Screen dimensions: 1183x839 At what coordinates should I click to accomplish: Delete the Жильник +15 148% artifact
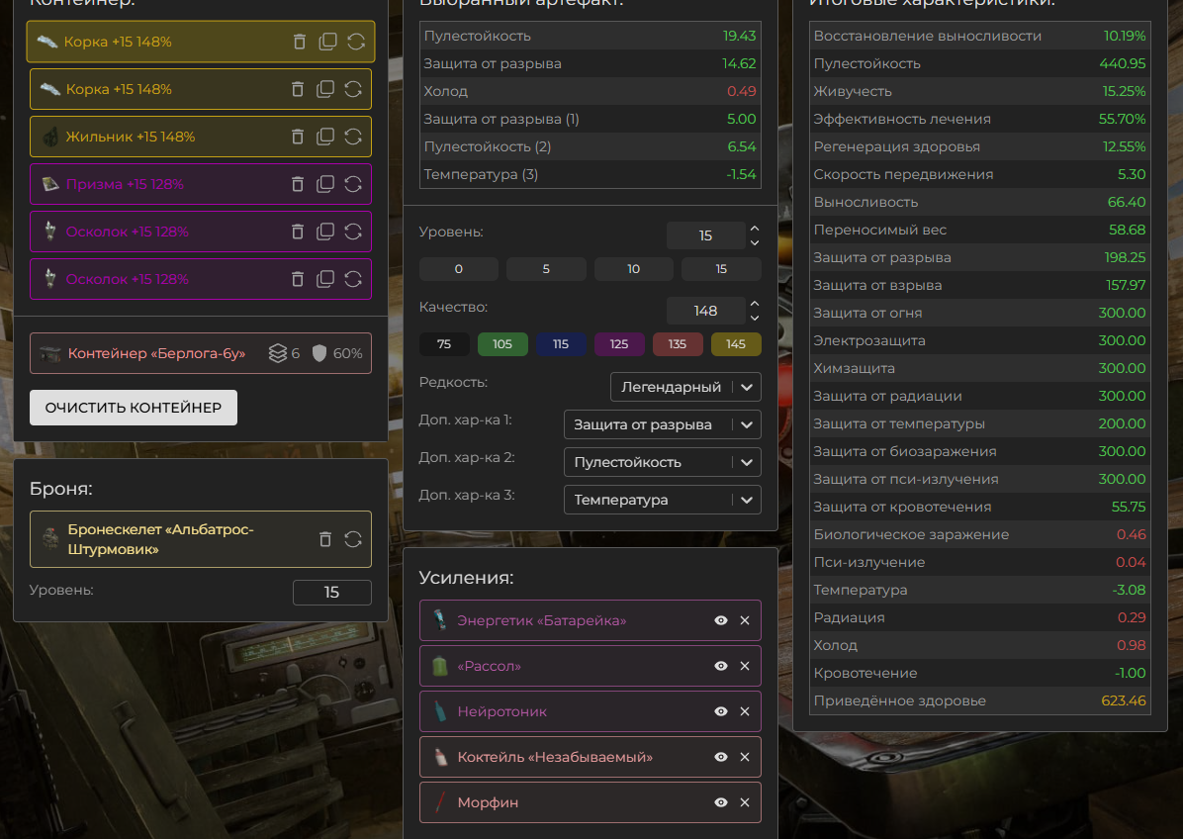click(298, 137)
